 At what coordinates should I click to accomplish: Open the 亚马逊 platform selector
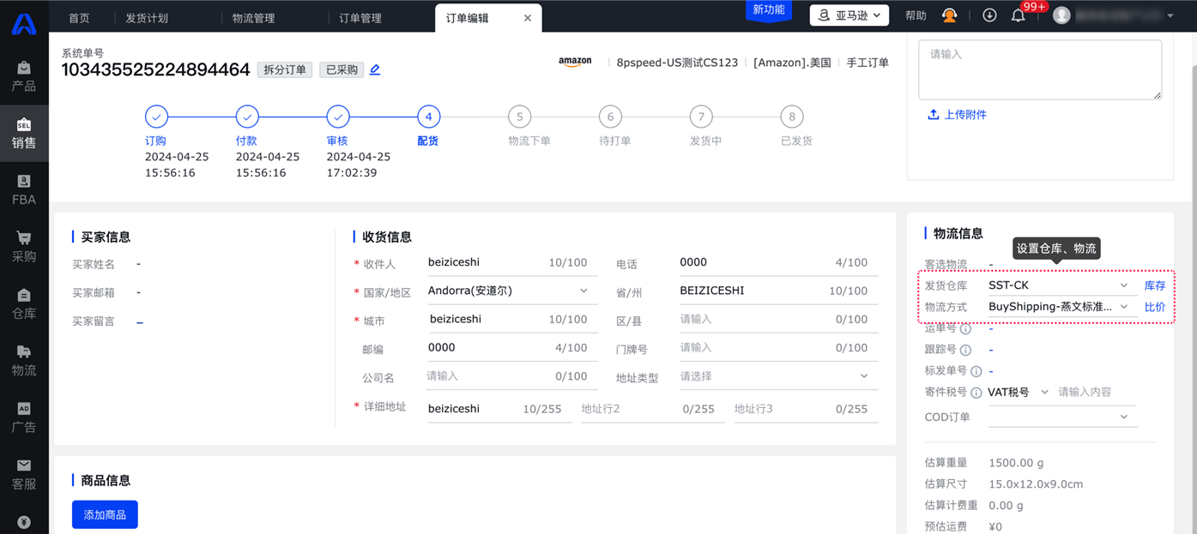(x=849, y=15)
